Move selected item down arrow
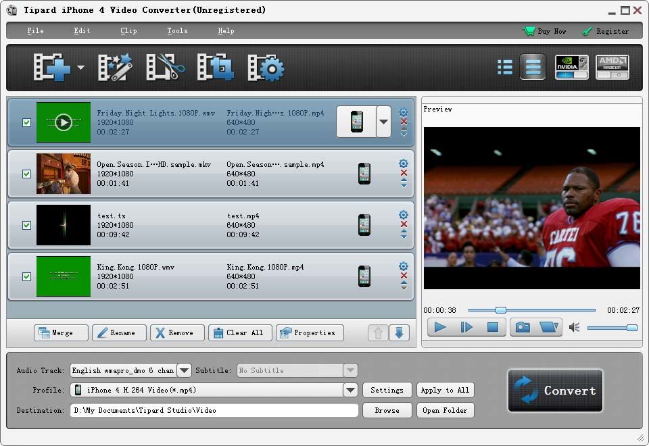 pyautogui.click(x=399, y=332)
